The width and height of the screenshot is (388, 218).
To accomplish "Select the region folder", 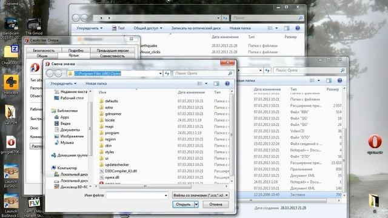I will point(110,139).
